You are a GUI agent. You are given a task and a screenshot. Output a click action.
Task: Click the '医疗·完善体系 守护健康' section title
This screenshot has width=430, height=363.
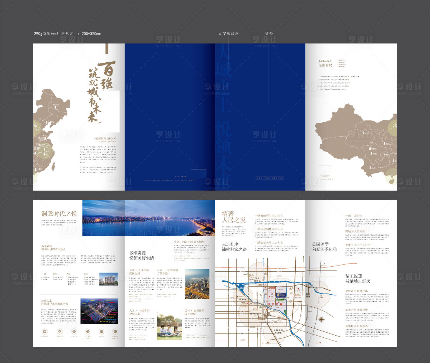[x=194, y=312]
